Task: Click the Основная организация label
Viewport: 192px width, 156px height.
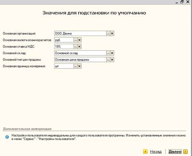Action: pos(19,34)
